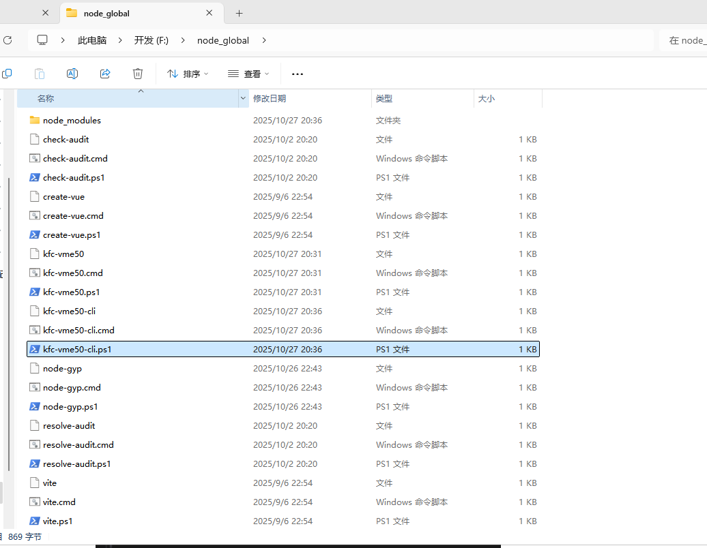Click the 869 字节 status bar text
The width and height of the screenshot is (707, 548).
click(25, 536)
